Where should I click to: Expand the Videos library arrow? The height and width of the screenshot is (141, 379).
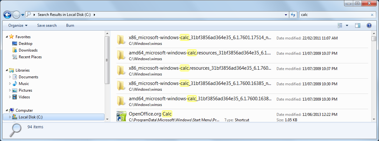coord(10,97)
